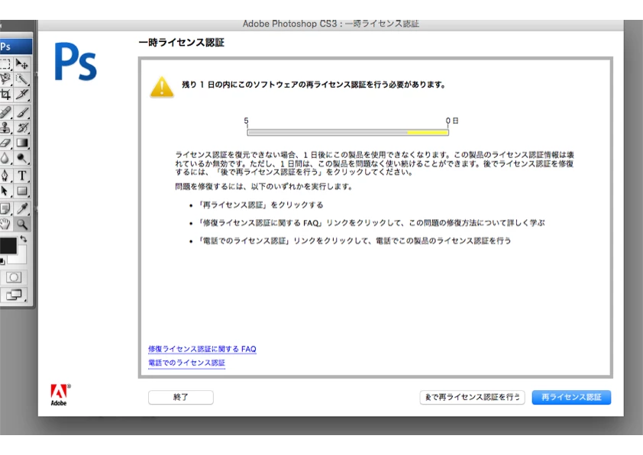Click the 終了 button
The height and width of the screenshot is (455, 643).
[x=181, y=397]
